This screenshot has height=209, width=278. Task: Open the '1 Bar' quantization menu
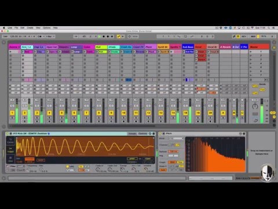point(50,37)
